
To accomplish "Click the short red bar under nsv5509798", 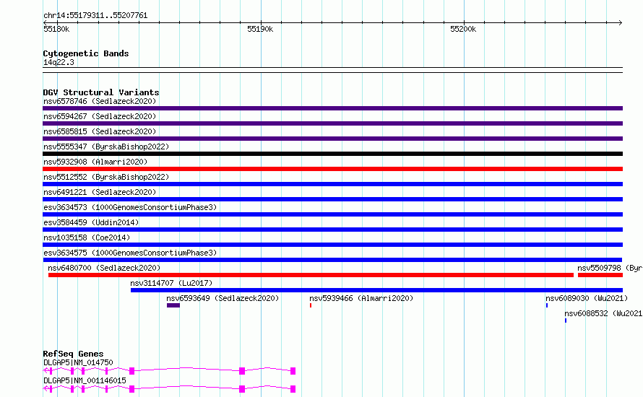I will click(600, 275).
